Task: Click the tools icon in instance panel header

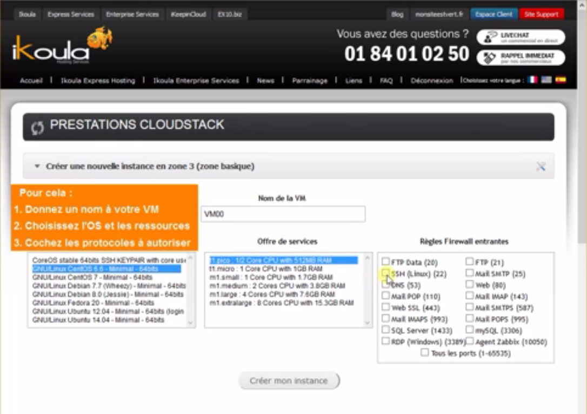Action: [541, 166]
